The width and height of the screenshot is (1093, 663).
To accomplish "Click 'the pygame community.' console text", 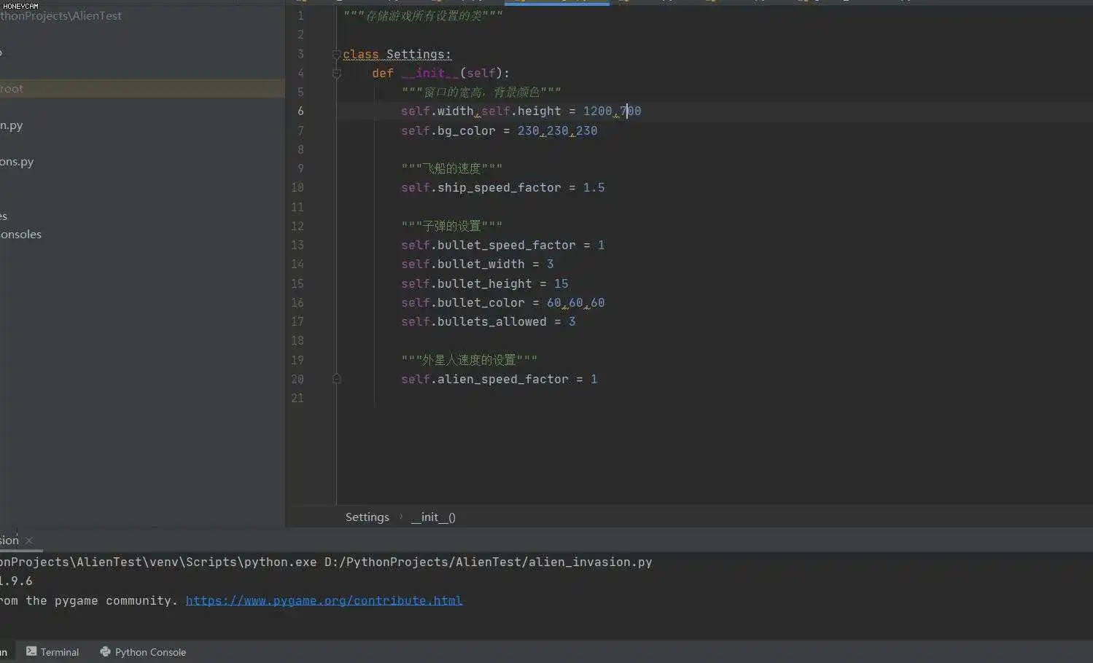I will pyautogui.click(x=102, y=601).
